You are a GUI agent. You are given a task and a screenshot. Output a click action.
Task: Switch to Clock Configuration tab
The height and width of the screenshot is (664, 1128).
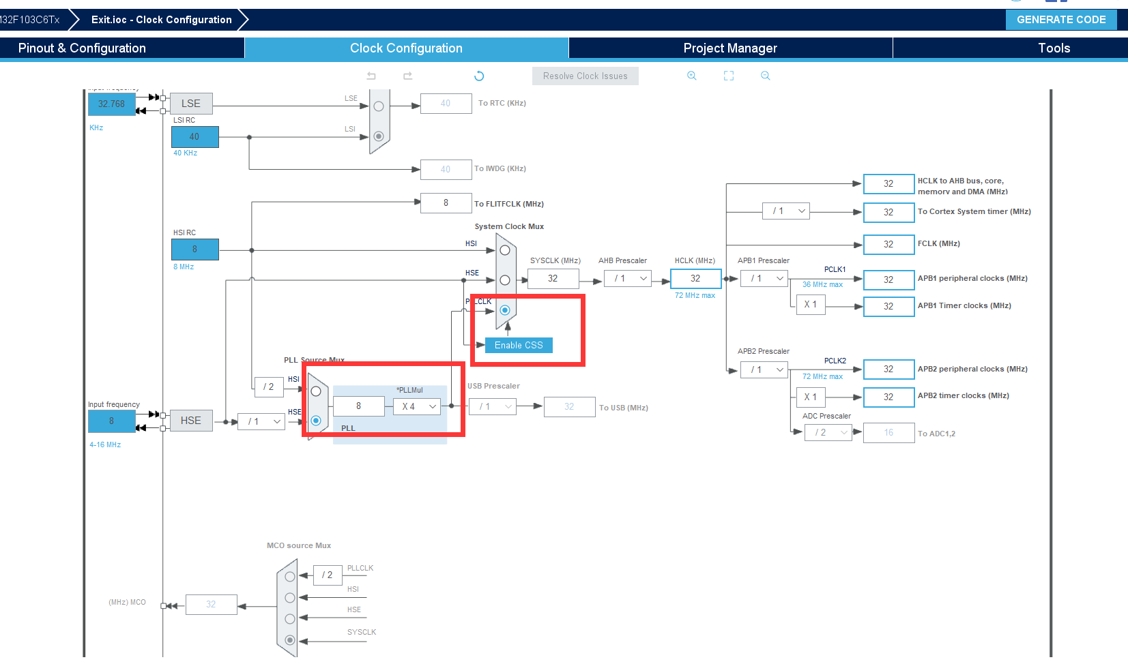tap(406, 48)
